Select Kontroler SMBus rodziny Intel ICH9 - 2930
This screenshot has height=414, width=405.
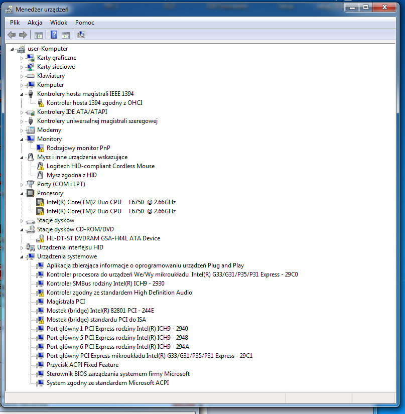point(105,284)
